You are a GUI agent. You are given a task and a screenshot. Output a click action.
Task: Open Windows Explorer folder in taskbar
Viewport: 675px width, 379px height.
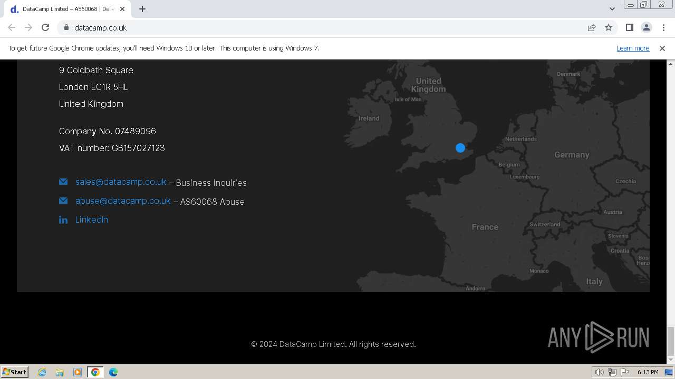pyautogui.click(x=60, y=372)
